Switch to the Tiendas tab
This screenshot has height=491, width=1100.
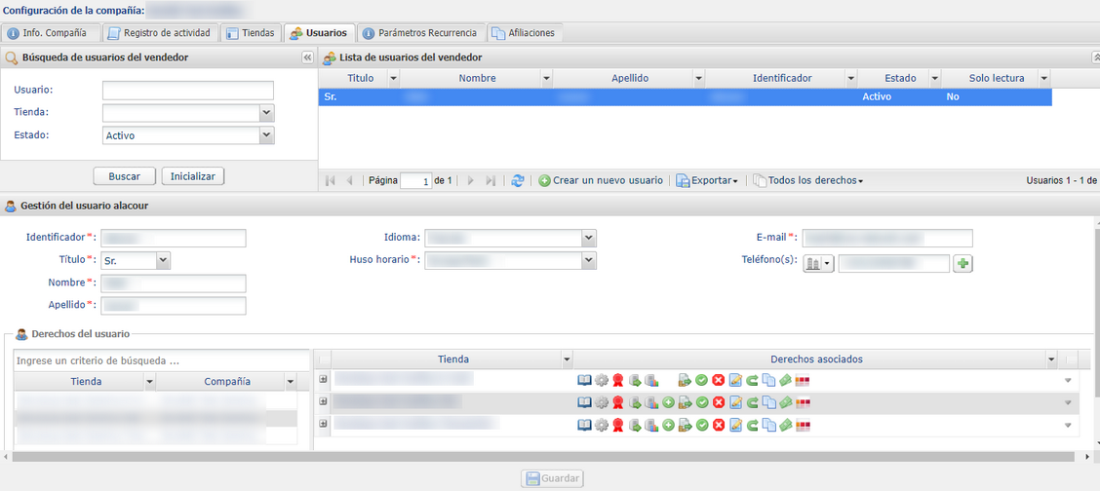pos(251,33)
